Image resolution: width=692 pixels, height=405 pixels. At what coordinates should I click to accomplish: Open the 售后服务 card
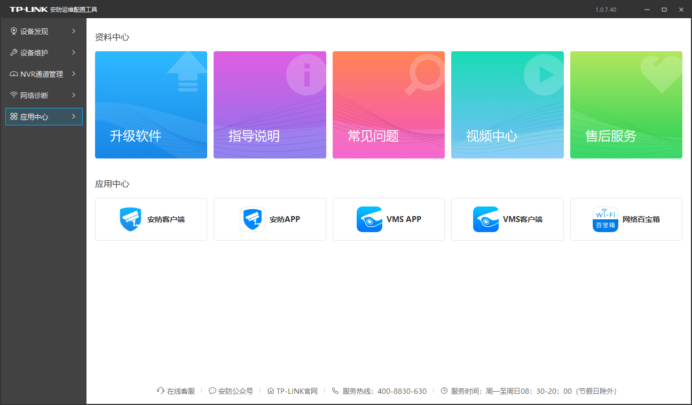(x=626, y=105)
